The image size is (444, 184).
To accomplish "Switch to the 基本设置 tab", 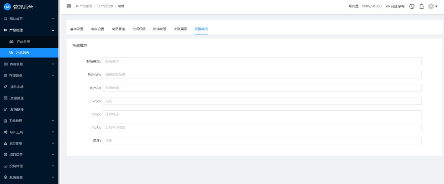I will tap(77, 29).
